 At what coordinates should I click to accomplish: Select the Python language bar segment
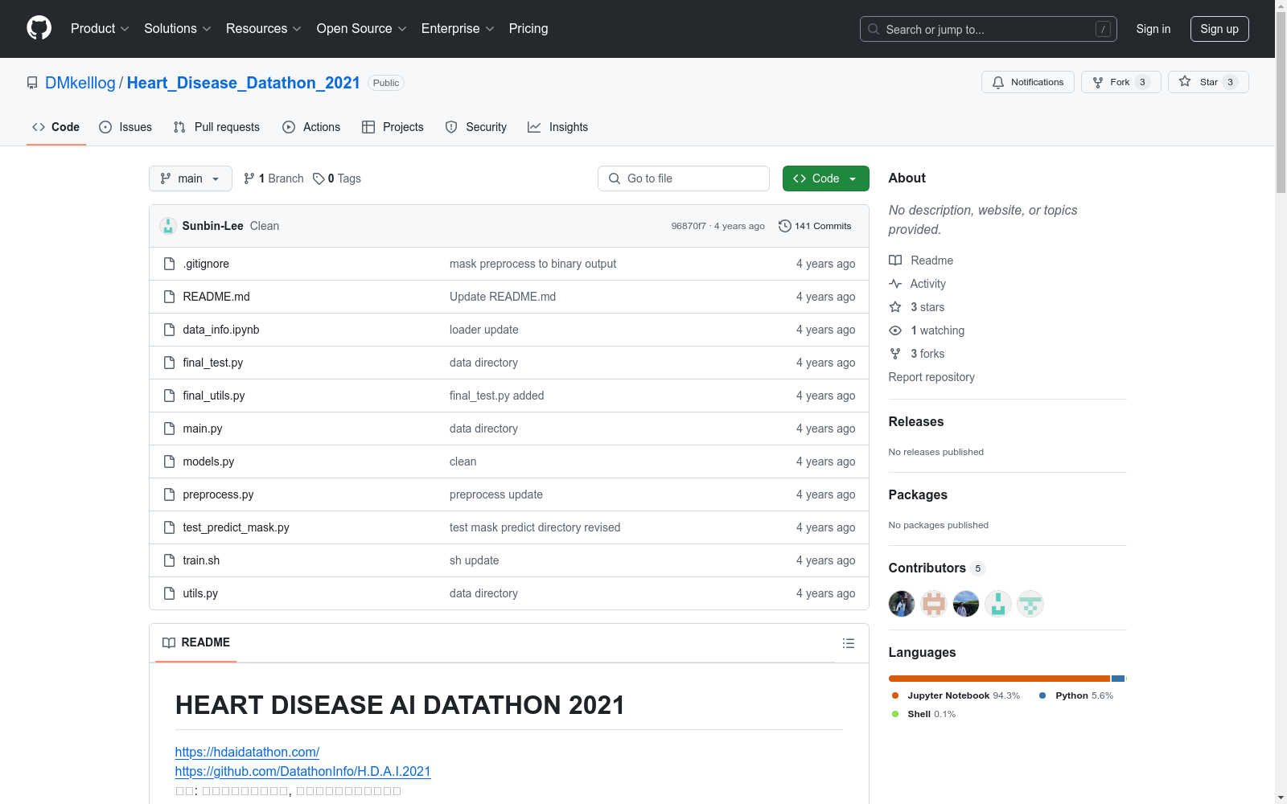[x=1117, y=679]
